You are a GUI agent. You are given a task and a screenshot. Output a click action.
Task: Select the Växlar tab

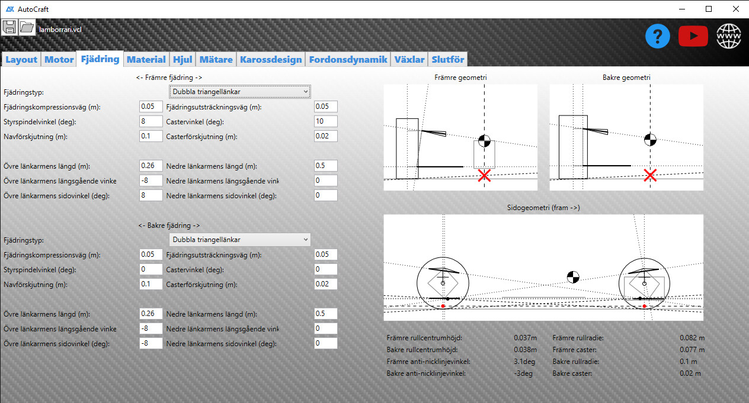click(409, 59)
